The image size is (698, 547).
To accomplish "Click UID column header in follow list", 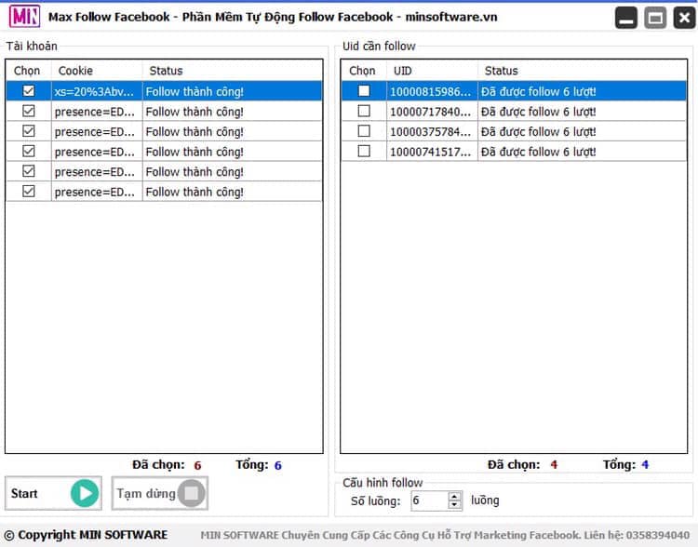I will click(x=403, y=71).
